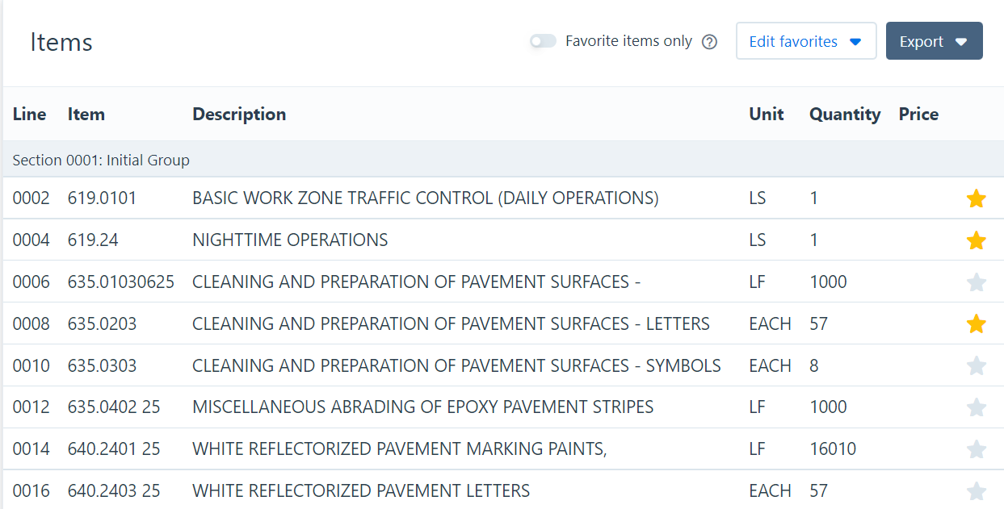The height and width of the screenshot is (509, 1004).
Task: Star the Miscellaneous Abrading of Epoxy item
Action: pyautogui.click(x=976, y=407)
